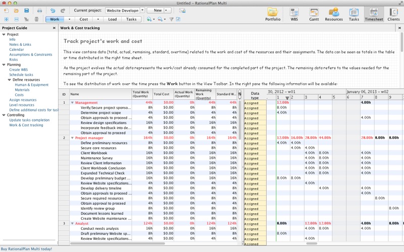Click the Save project icon
Viewport: 404px width, 252px height.
(27, 10)
